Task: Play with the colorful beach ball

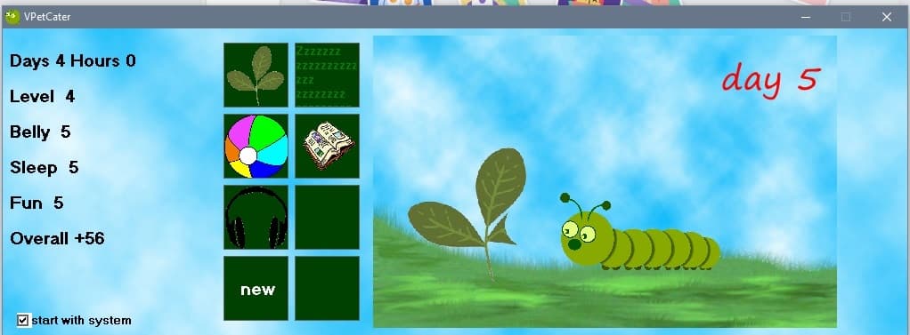Action: tap(256, 146)
